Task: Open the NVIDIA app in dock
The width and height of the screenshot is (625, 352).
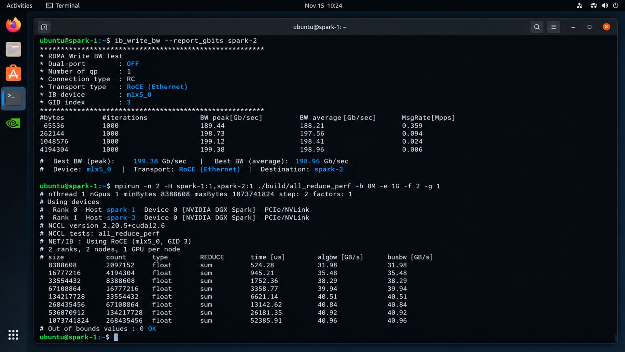Action: tap(13, 123)
